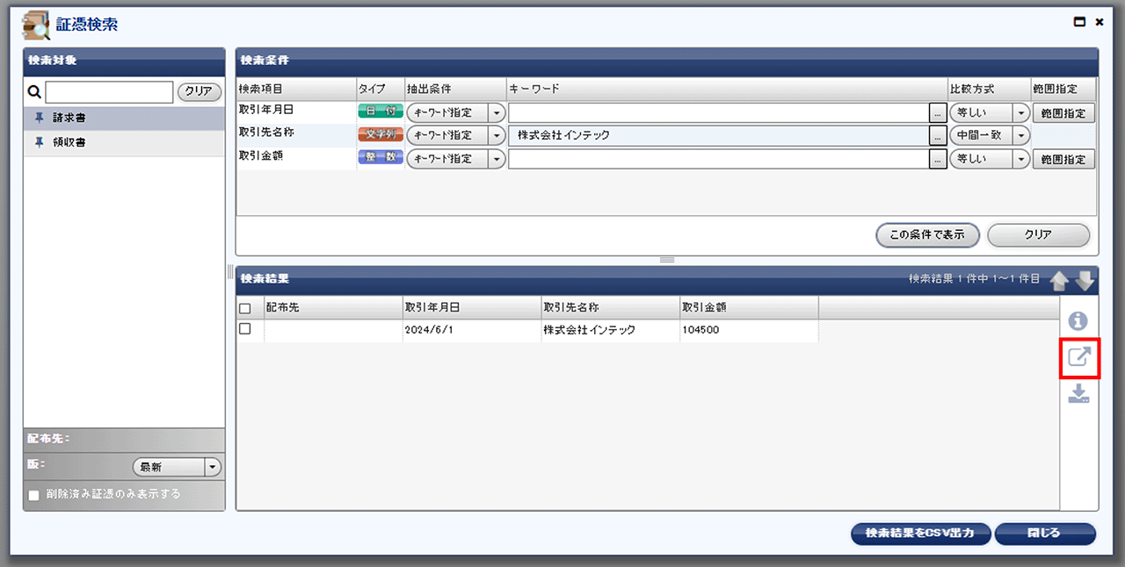The image size is (1125, 567).
Task: Tick the checkbox for the 2024/6/1 result row
Action: click(245, 329)
